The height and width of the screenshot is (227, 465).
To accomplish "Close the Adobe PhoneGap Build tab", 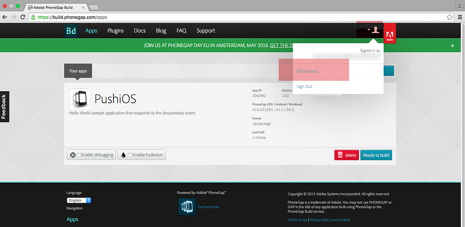I will [83, 7].
